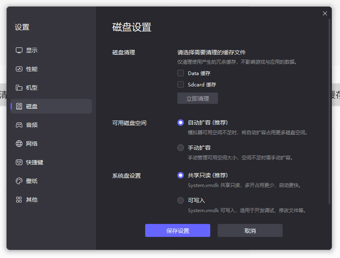
Task: Select the 显示 monitor icon in sidebar
Action: pyautogui.click(x=19, y=50)
